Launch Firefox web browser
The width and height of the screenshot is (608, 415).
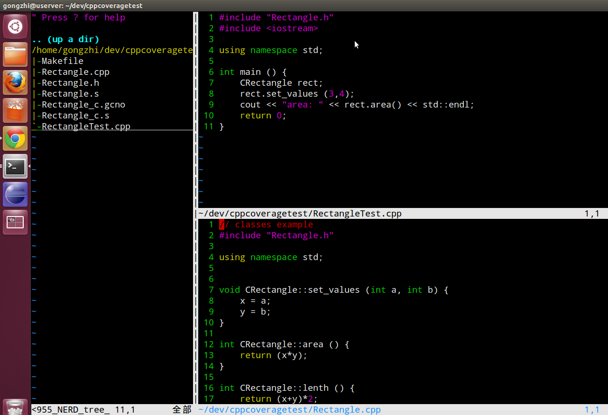coord(15,83)
